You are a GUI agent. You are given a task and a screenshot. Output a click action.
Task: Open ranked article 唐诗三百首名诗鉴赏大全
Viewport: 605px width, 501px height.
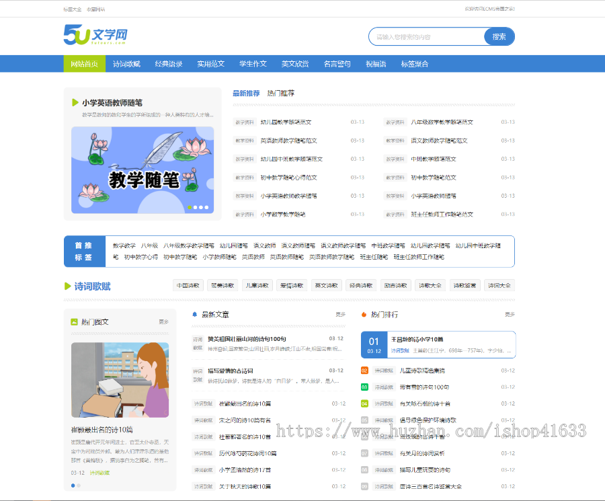point(431,487)
